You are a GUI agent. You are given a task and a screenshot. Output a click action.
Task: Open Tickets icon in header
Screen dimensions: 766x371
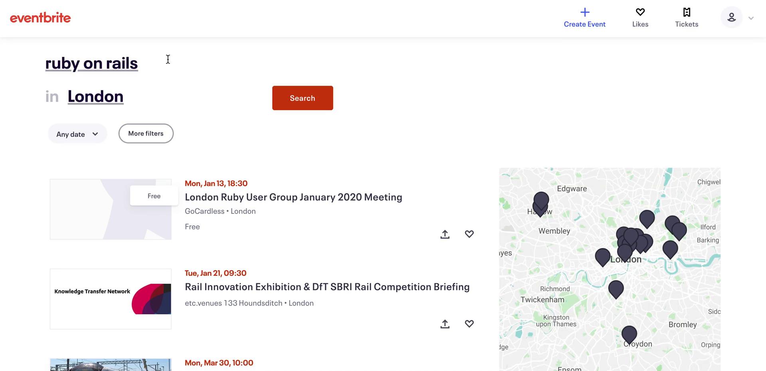click(686, 12)
